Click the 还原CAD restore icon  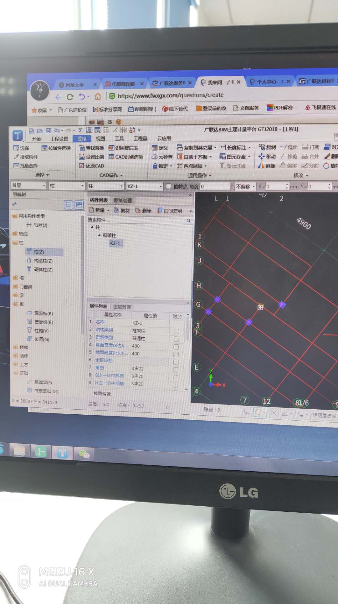tap(82, 166)
